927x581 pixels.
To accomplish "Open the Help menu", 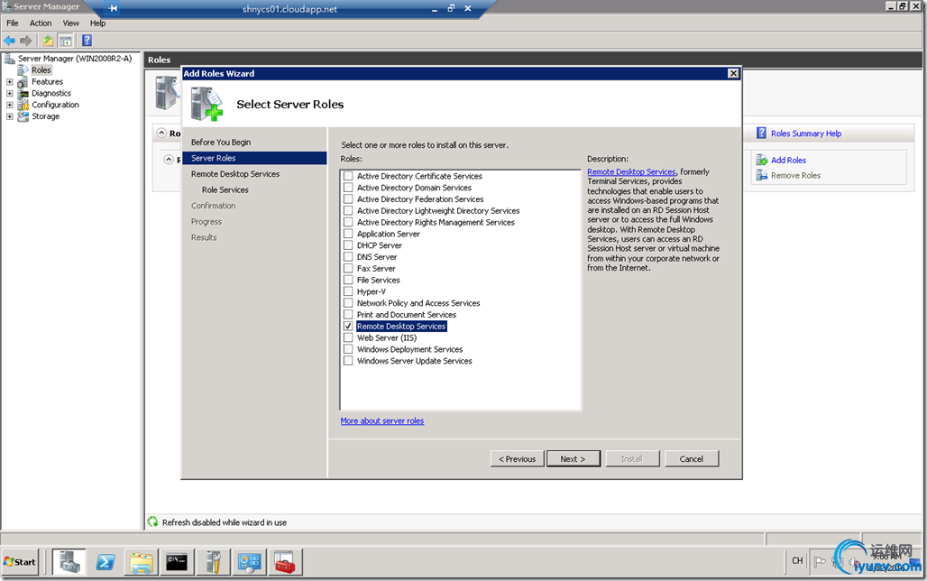I will click(x=97, y=23).
